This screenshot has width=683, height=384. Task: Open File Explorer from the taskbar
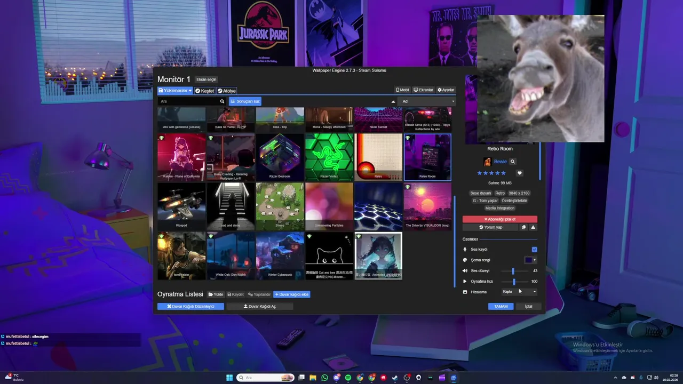point(313,378)
